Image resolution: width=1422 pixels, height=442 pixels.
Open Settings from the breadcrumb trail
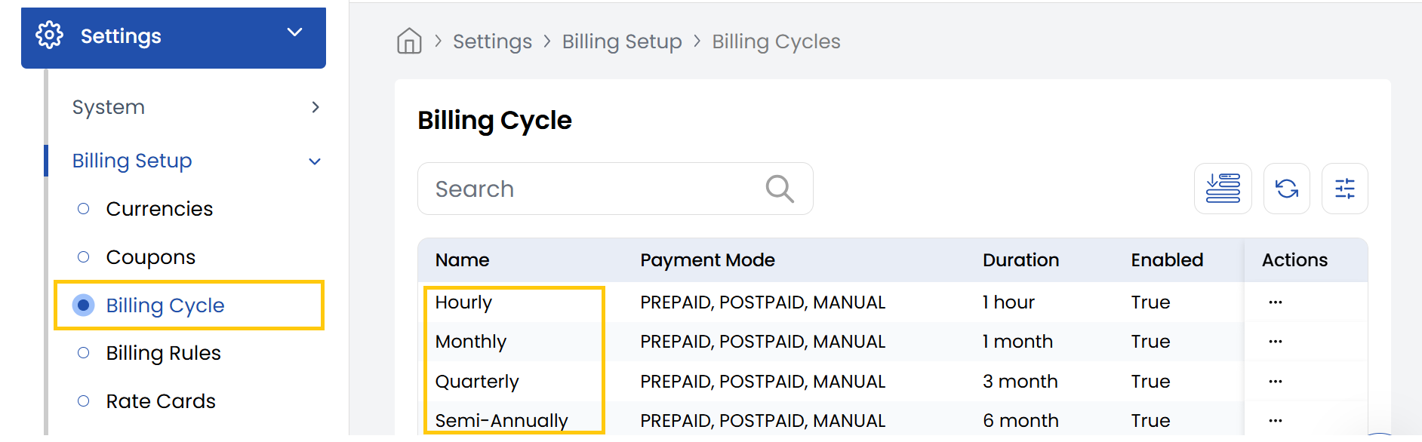tap(492, 41)
